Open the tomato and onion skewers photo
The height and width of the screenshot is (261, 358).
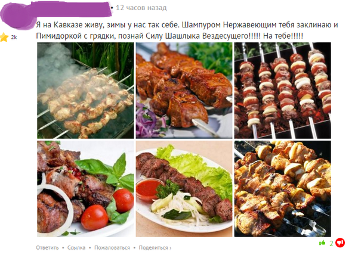click(283, 91)
